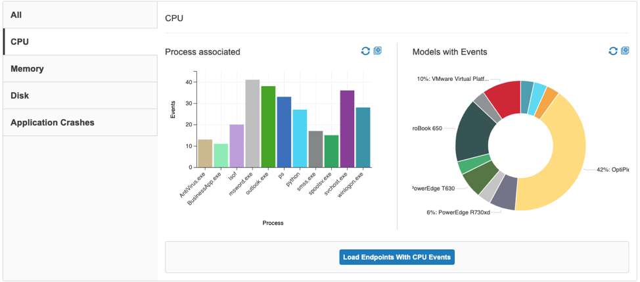
Task: Select the lsof bar in chart
Action: [x=237, y=146]
